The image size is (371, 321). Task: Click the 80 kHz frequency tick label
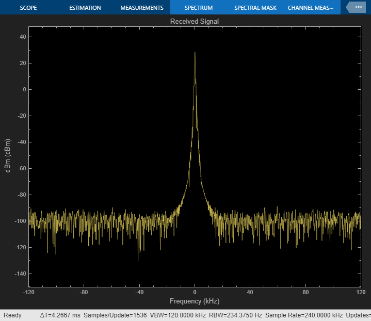(x=305, y=292)
